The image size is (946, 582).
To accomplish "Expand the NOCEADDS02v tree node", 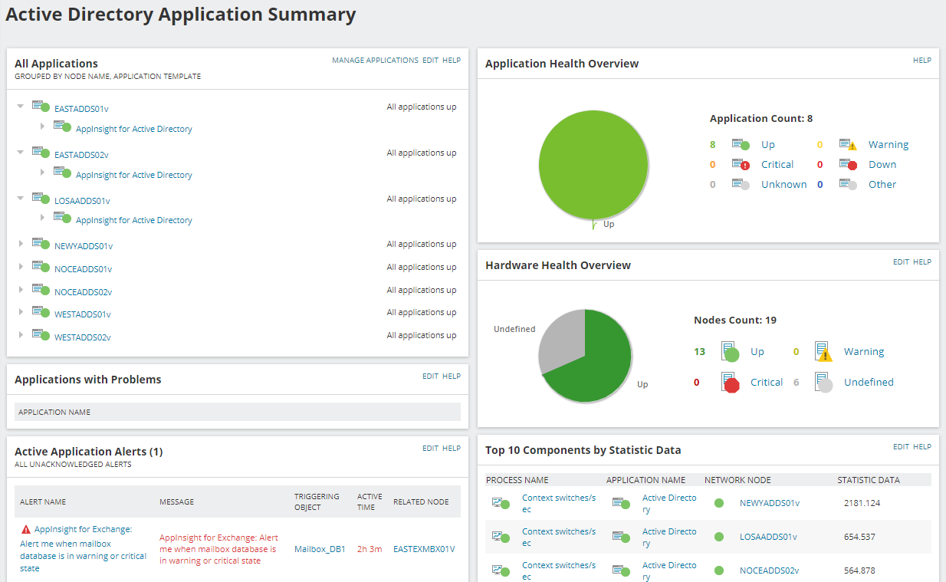I will (21, 291).
